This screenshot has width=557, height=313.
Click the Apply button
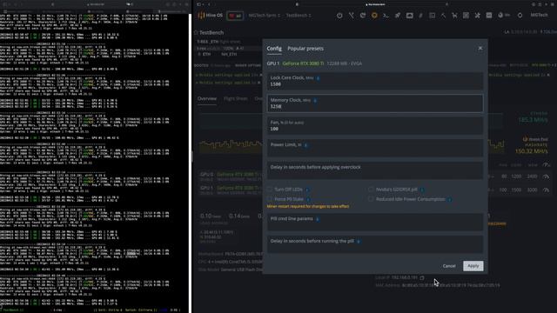pyautogui.click(x=473, y=266)
